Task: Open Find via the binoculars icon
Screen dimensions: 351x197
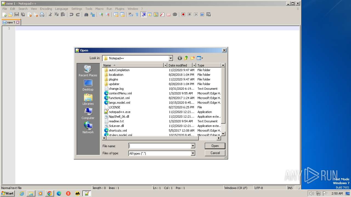Action: [86, 15]
